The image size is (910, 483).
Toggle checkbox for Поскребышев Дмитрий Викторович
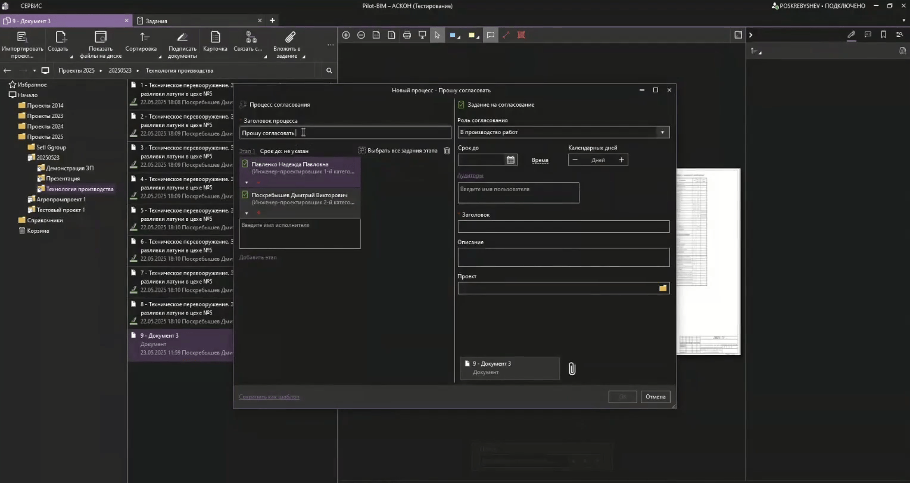[x=245, y=195]
